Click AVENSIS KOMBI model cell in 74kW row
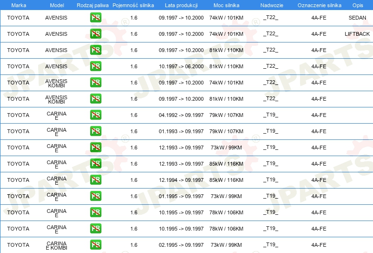Image resolution: width=373 pixels, height=253 pixels. tap(56, 84)
